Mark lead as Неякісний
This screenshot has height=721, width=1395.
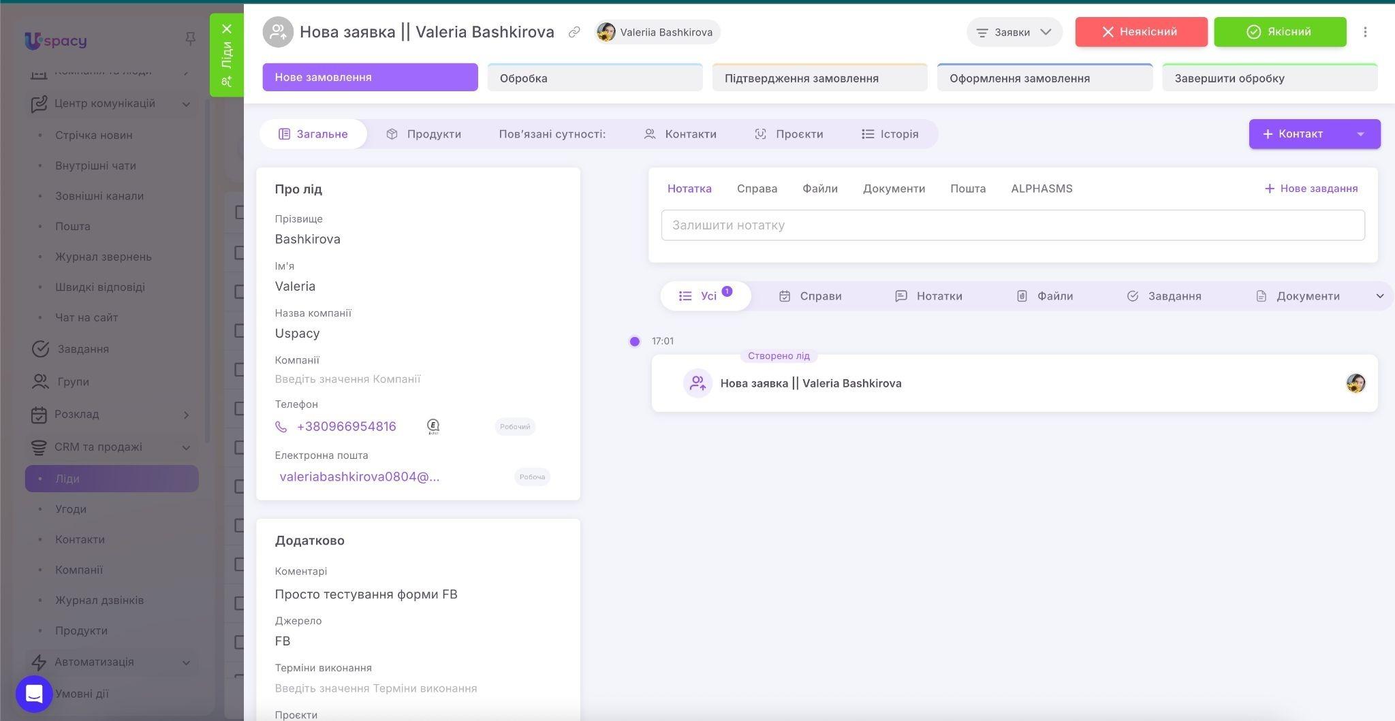coord(1141,32)
